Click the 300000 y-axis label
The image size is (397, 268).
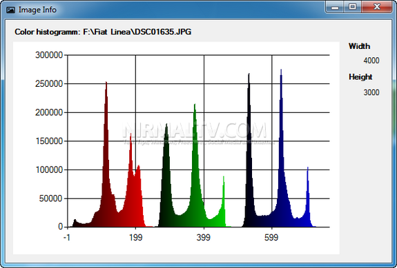[x=49, y=55]
